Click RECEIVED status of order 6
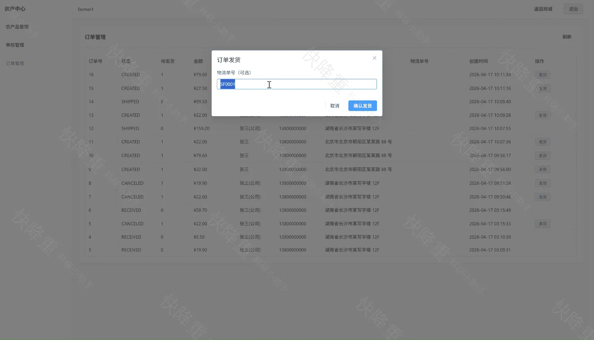This screenshot has height=340, width=594. tap(131, 210)
